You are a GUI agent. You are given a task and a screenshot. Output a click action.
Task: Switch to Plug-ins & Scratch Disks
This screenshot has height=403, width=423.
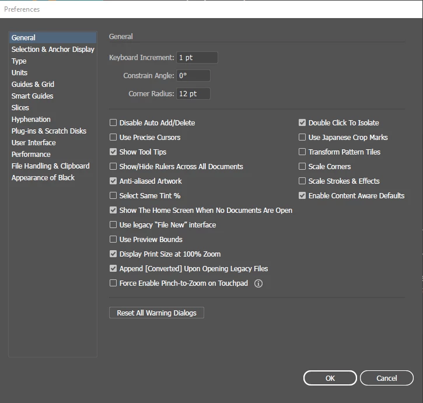pos(53,131)
